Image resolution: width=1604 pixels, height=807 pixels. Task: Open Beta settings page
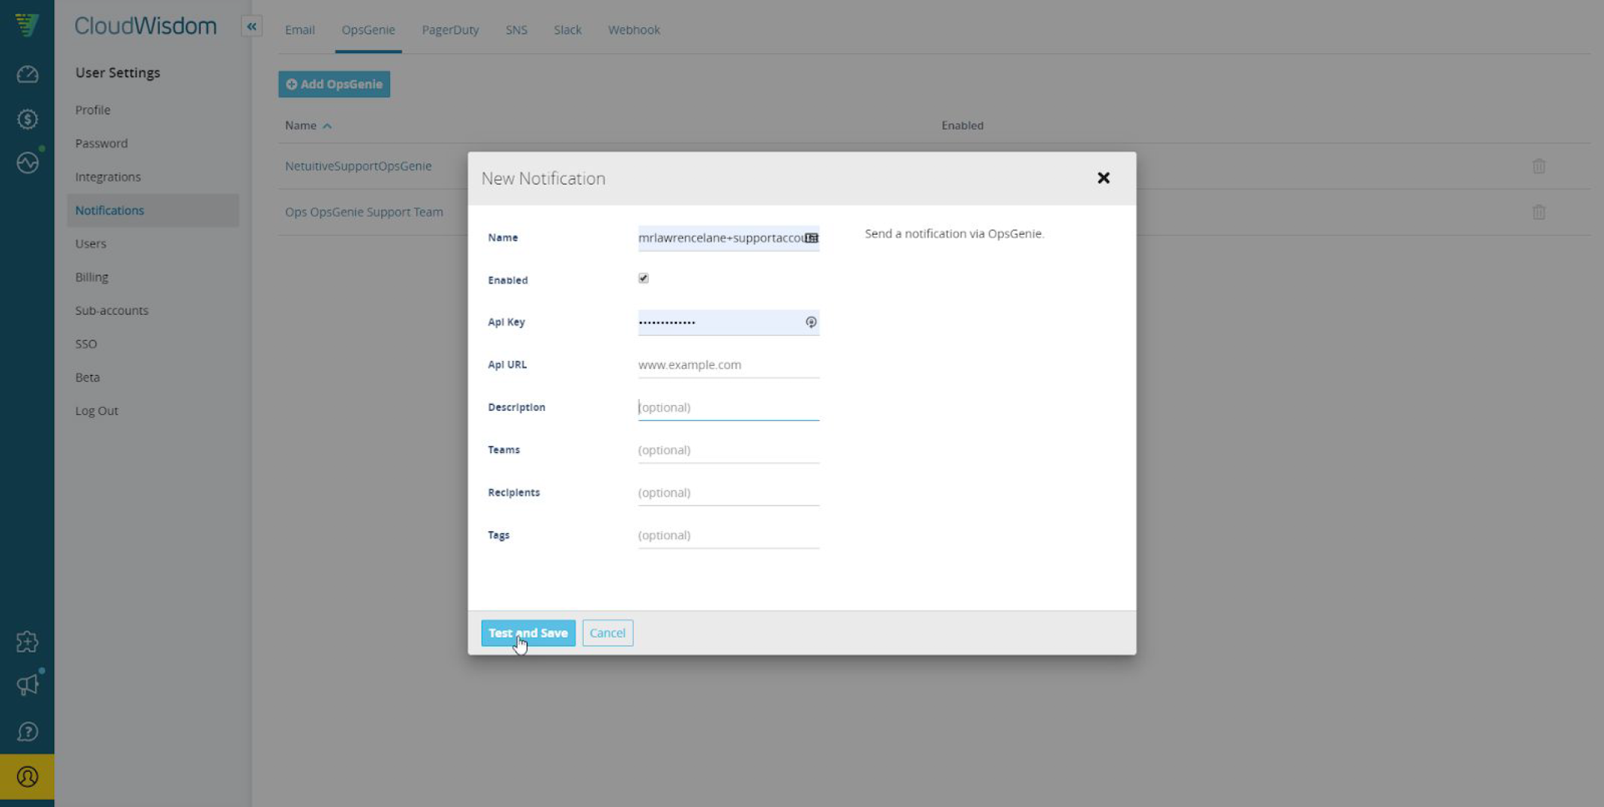point(87,377)
